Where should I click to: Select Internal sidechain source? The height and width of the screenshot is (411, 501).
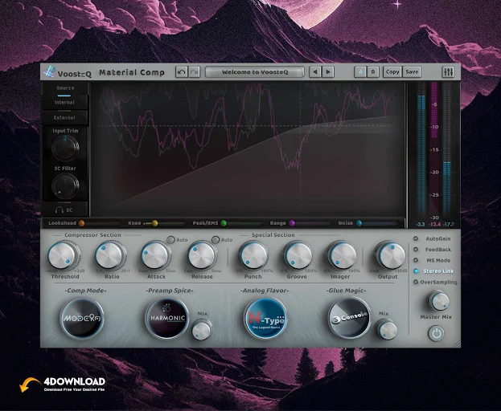64,103
